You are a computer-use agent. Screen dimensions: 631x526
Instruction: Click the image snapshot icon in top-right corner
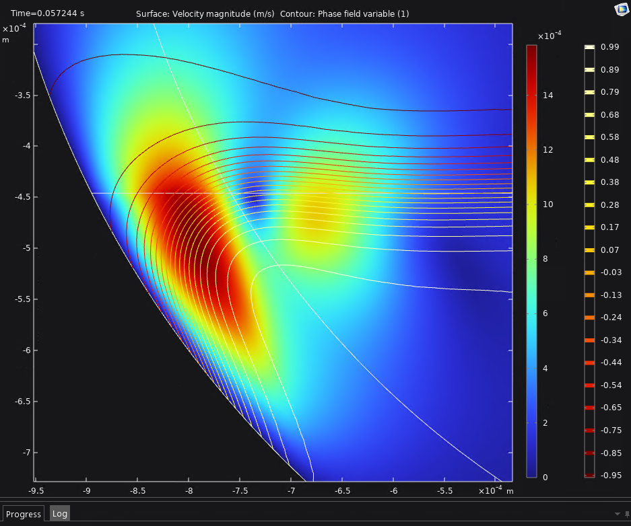(x=620, y=8)
